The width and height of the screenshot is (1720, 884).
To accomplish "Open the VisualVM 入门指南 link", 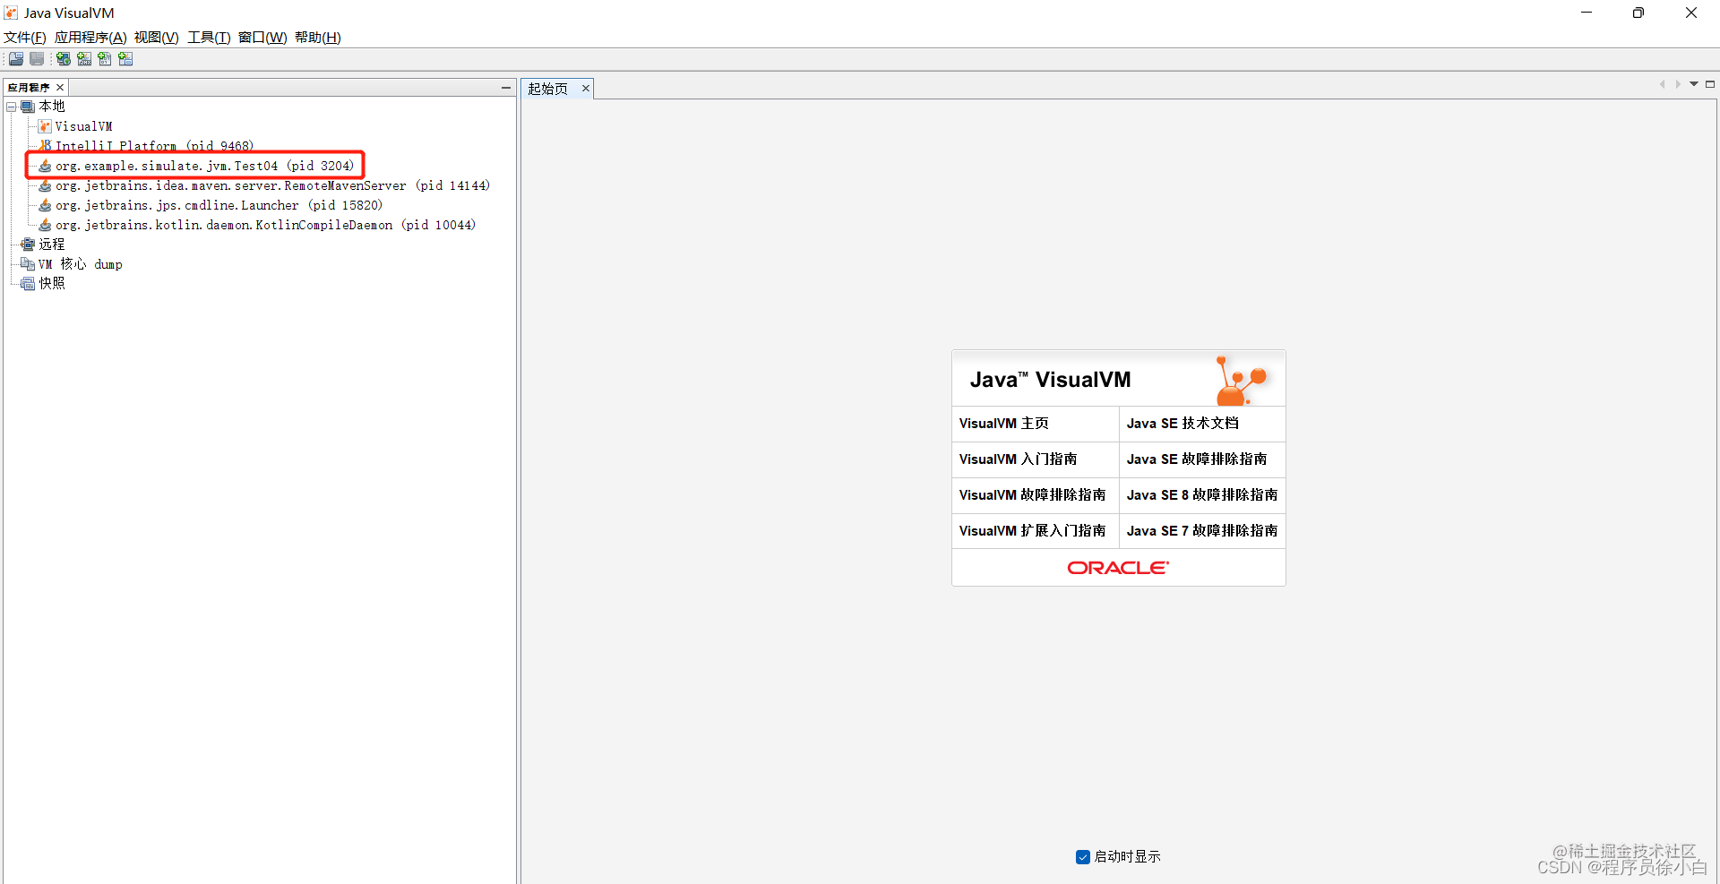I will click(x=1019, y=459).
